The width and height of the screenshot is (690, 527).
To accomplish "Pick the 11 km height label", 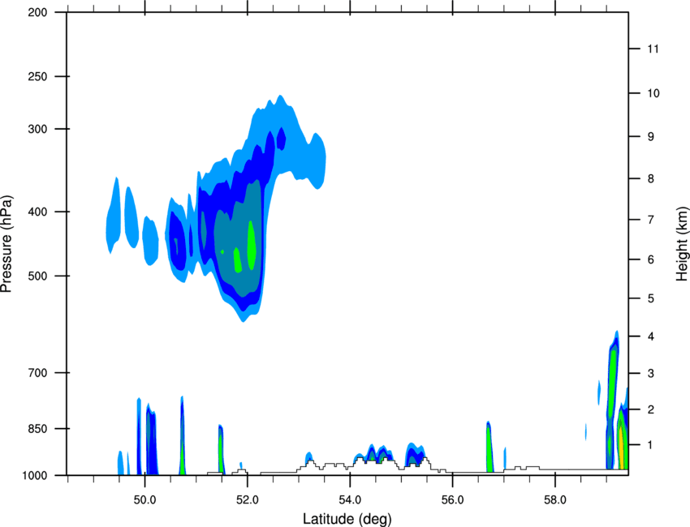I will 653,49.
